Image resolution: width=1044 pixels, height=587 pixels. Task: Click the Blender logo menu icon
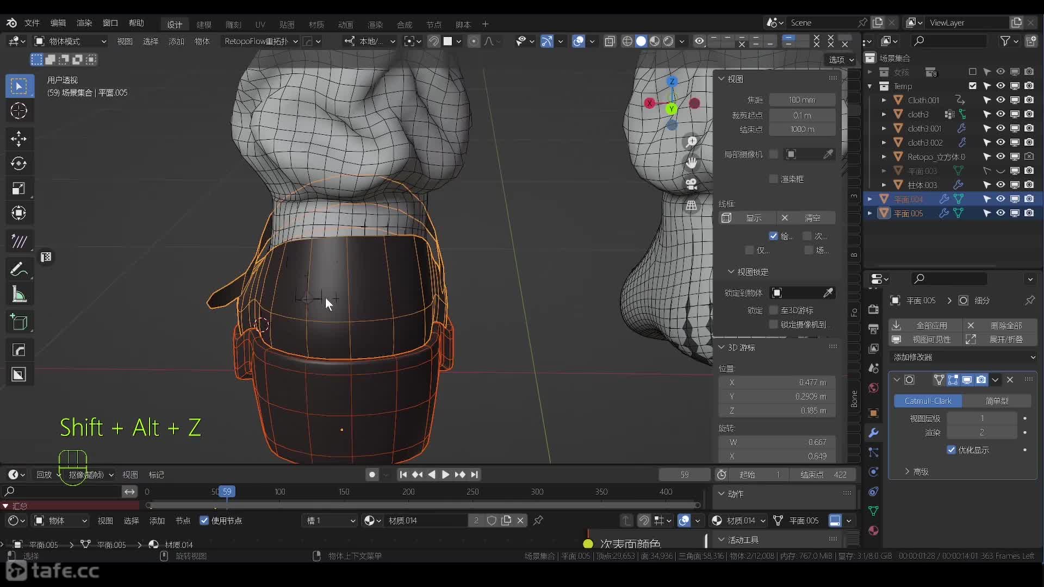point(11,23)
